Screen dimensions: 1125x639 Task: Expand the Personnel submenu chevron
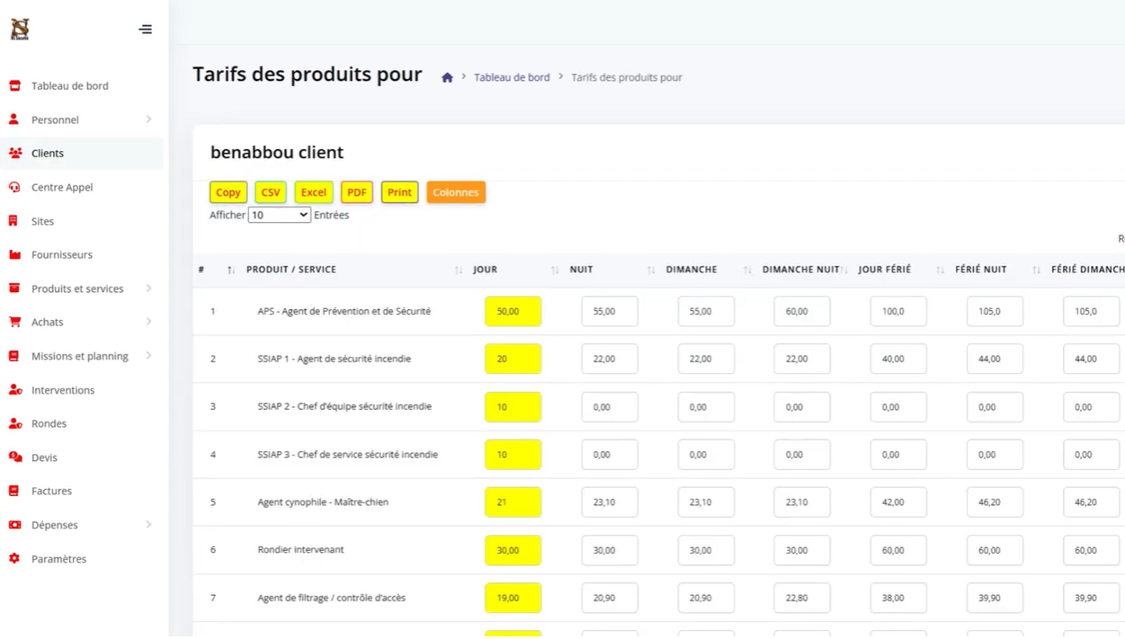point(148,120)
